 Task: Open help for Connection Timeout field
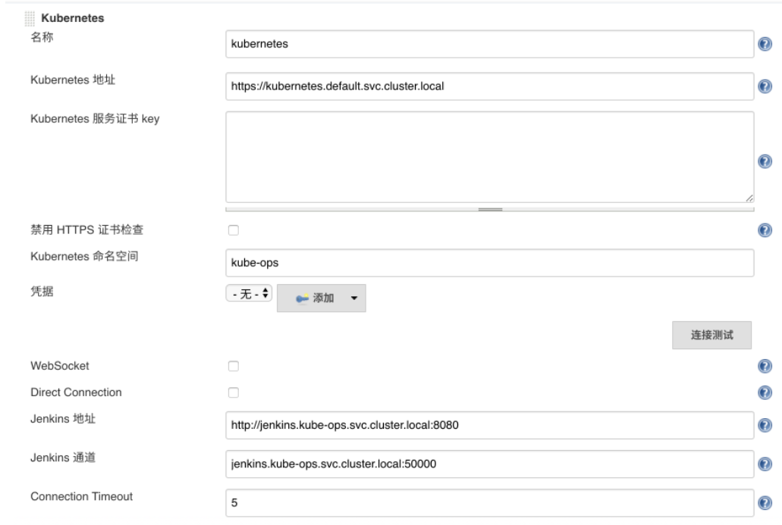point(765,502)
